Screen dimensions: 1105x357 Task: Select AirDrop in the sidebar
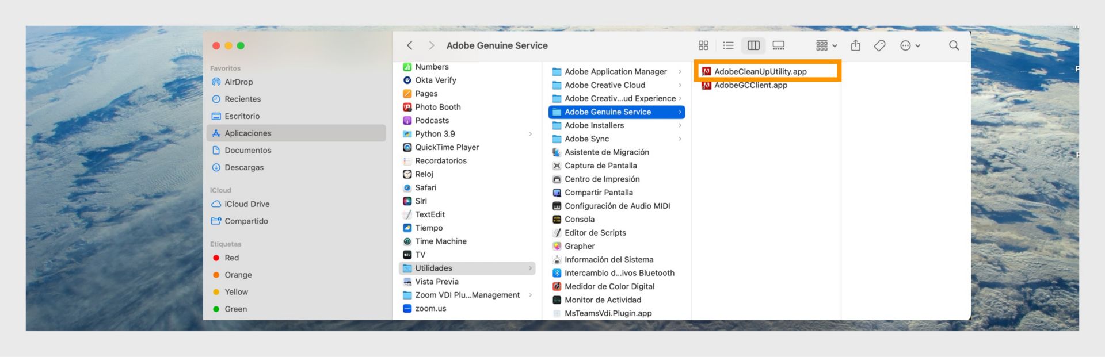coord(239,82)
